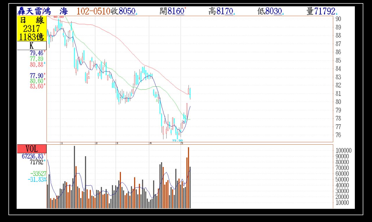Screen dimensions: 372x222
Task: Click the 75.90 low price marker
Action: click(x=177, y=140)
